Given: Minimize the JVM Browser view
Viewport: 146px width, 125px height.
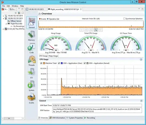Looking at the screenshot, I should coord(19,9).
